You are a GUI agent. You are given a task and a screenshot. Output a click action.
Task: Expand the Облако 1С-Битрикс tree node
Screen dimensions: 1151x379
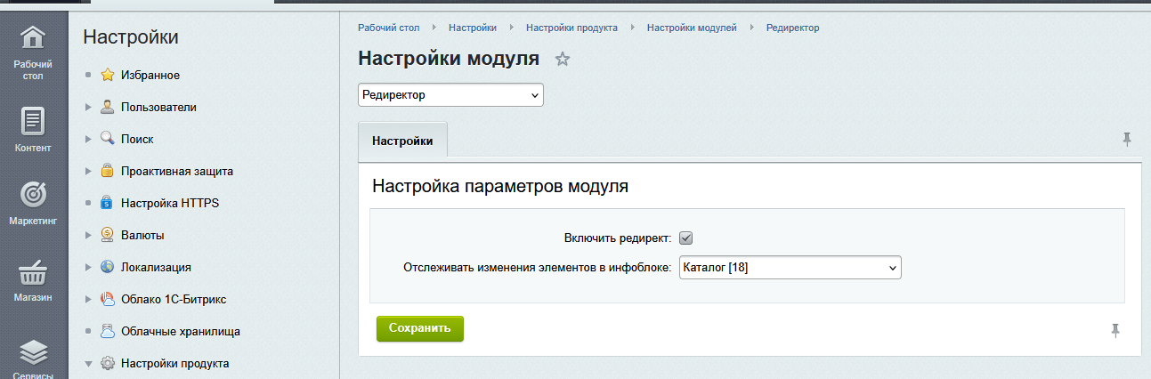tap(88, 299)
